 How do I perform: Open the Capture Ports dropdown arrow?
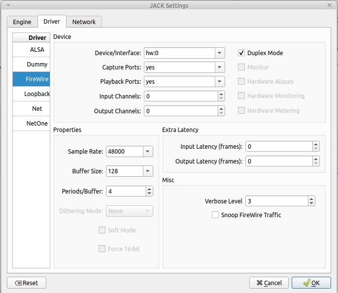click(220, 67)
